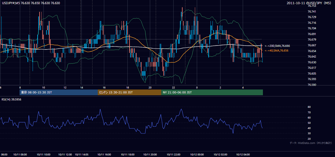Click the 76.729 price axis label

(312, 17)
